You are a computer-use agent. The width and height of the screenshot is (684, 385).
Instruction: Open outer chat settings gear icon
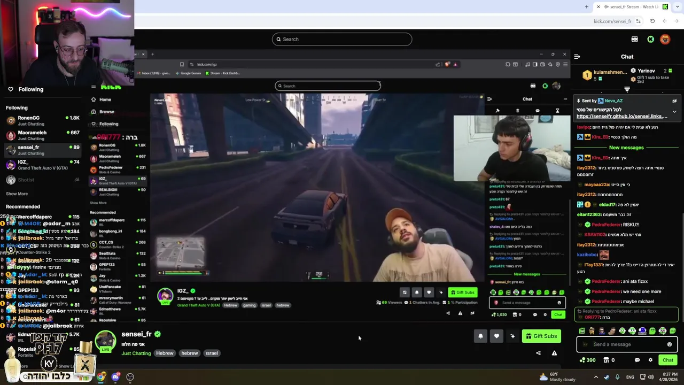point(650,360)
